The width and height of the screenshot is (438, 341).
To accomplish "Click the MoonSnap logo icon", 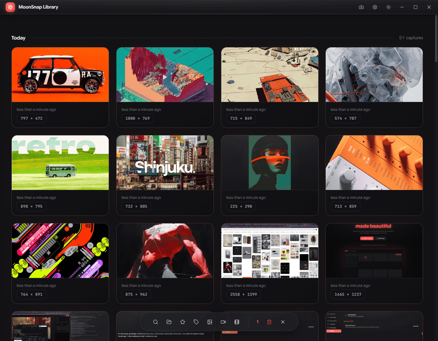I will point(10,7).
